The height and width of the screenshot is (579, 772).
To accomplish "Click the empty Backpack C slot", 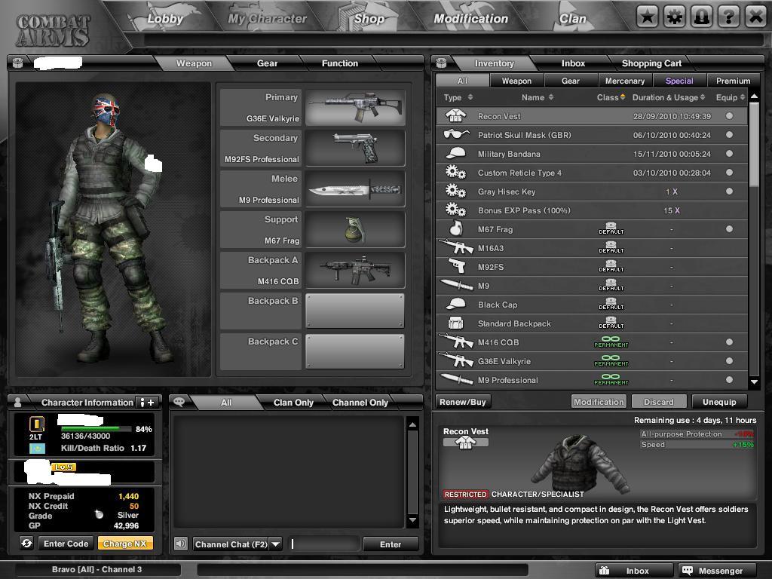I will tap(355, 351).
